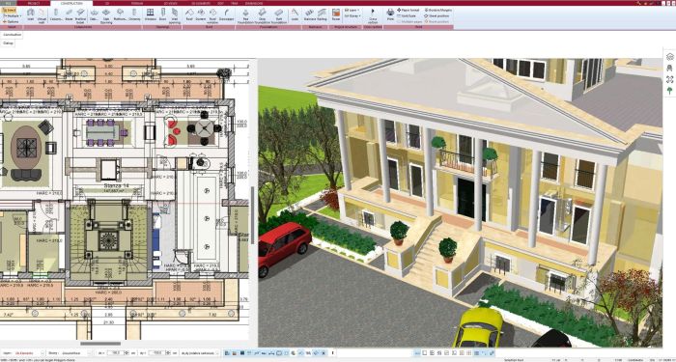The width and height of the screenshot is (676, 362).
Task: Select the Roof tool
Action: (x=189, y=14)
